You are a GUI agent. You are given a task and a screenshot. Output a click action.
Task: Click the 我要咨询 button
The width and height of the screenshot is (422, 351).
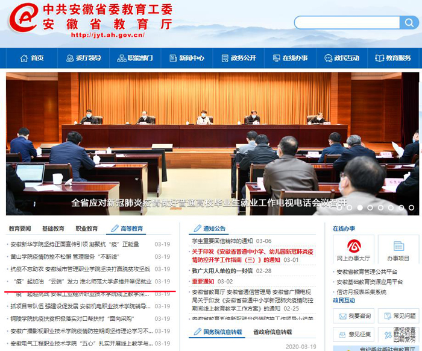[354, 315]
